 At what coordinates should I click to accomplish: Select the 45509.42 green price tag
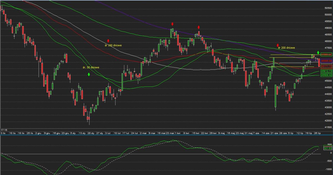pyautogui.click(x=326, y=75)
